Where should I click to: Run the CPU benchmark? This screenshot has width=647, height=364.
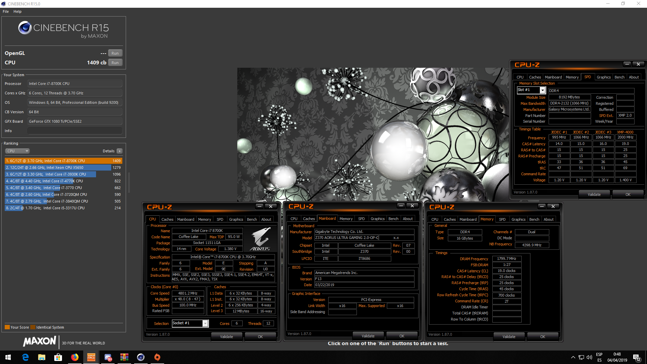(115, 63)
